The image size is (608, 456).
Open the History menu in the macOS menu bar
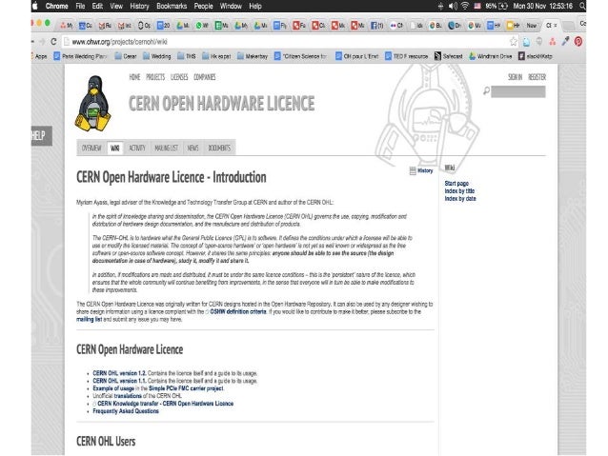[139, 6]
